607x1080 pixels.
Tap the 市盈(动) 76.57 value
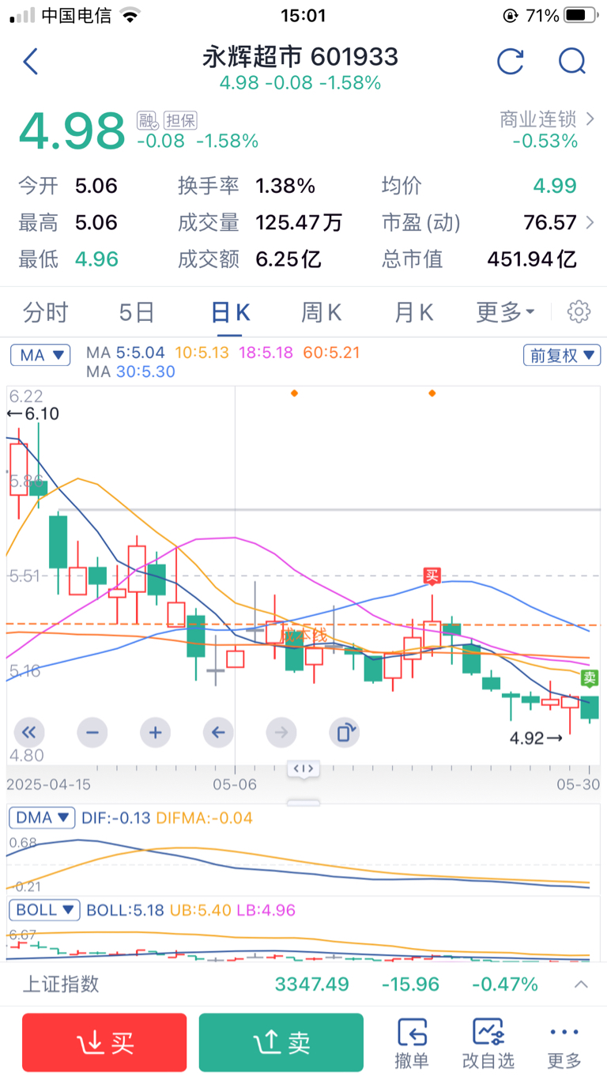(x=550, y=223)
